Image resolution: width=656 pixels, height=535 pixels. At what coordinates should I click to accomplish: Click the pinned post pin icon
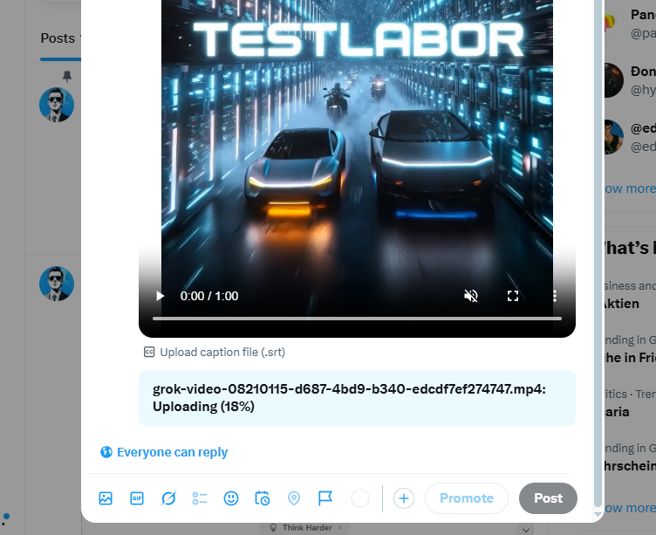[67, 76]
